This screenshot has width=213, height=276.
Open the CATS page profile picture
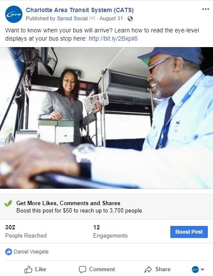pos(14,14)
